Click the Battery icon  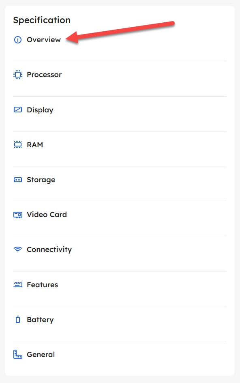point(17,319)
